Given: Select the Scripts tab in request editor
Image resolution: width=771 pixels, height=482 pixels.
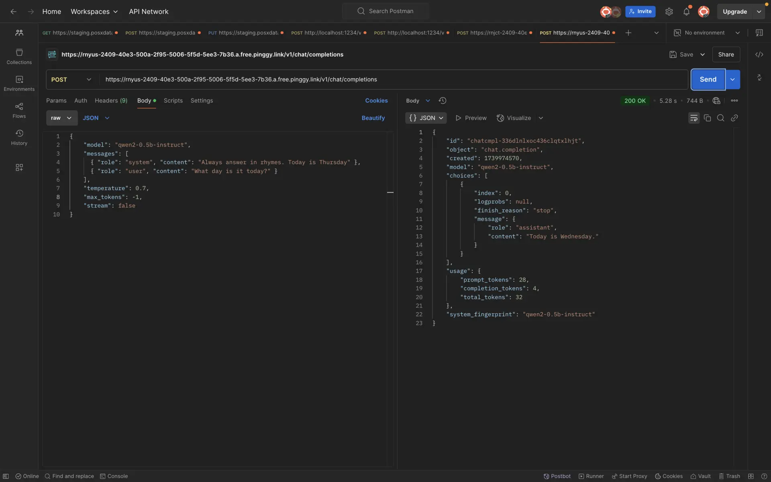Looking at the screenshot, I should coord(173,100).
